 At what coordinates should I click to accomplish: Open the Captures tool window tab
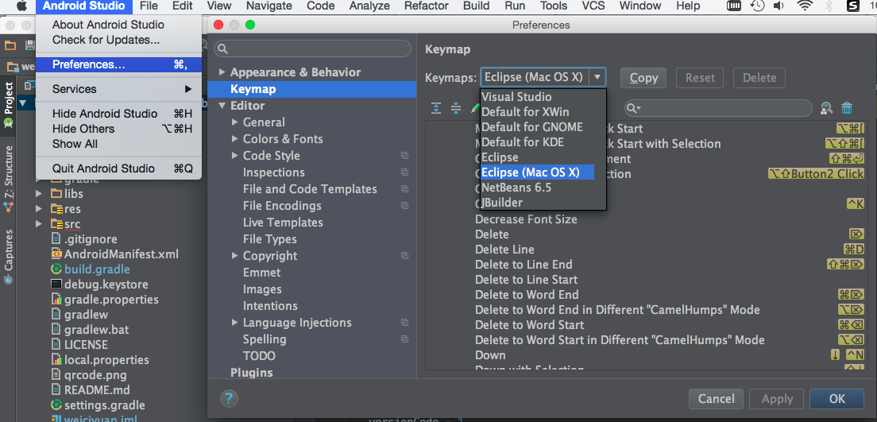(x=8, y=257)
